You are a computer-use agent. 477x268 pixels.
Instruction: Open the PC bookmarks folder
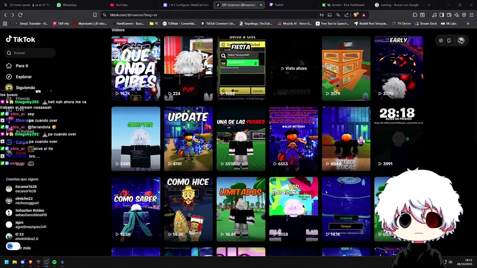coord(154,23)
